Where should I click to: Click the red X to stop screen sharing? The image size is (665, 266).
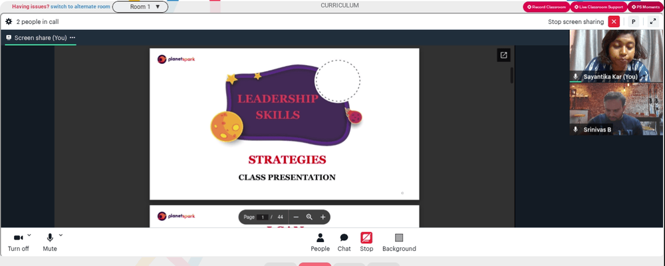[x=614, y=22]
